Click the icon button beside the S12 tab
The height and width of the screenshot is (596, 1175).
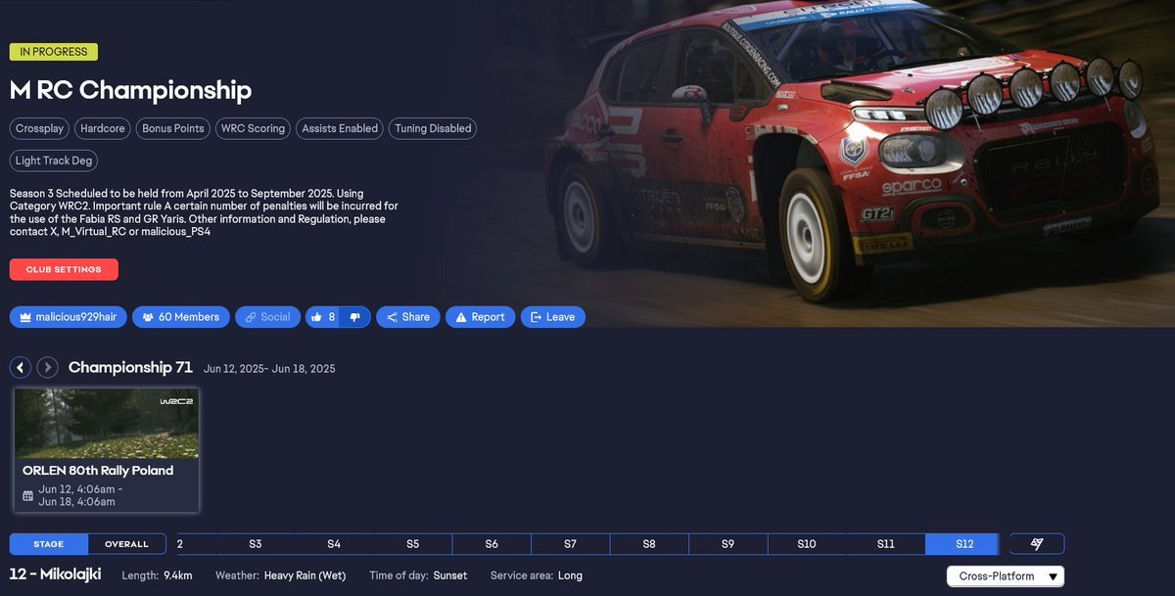(1036, 544)
